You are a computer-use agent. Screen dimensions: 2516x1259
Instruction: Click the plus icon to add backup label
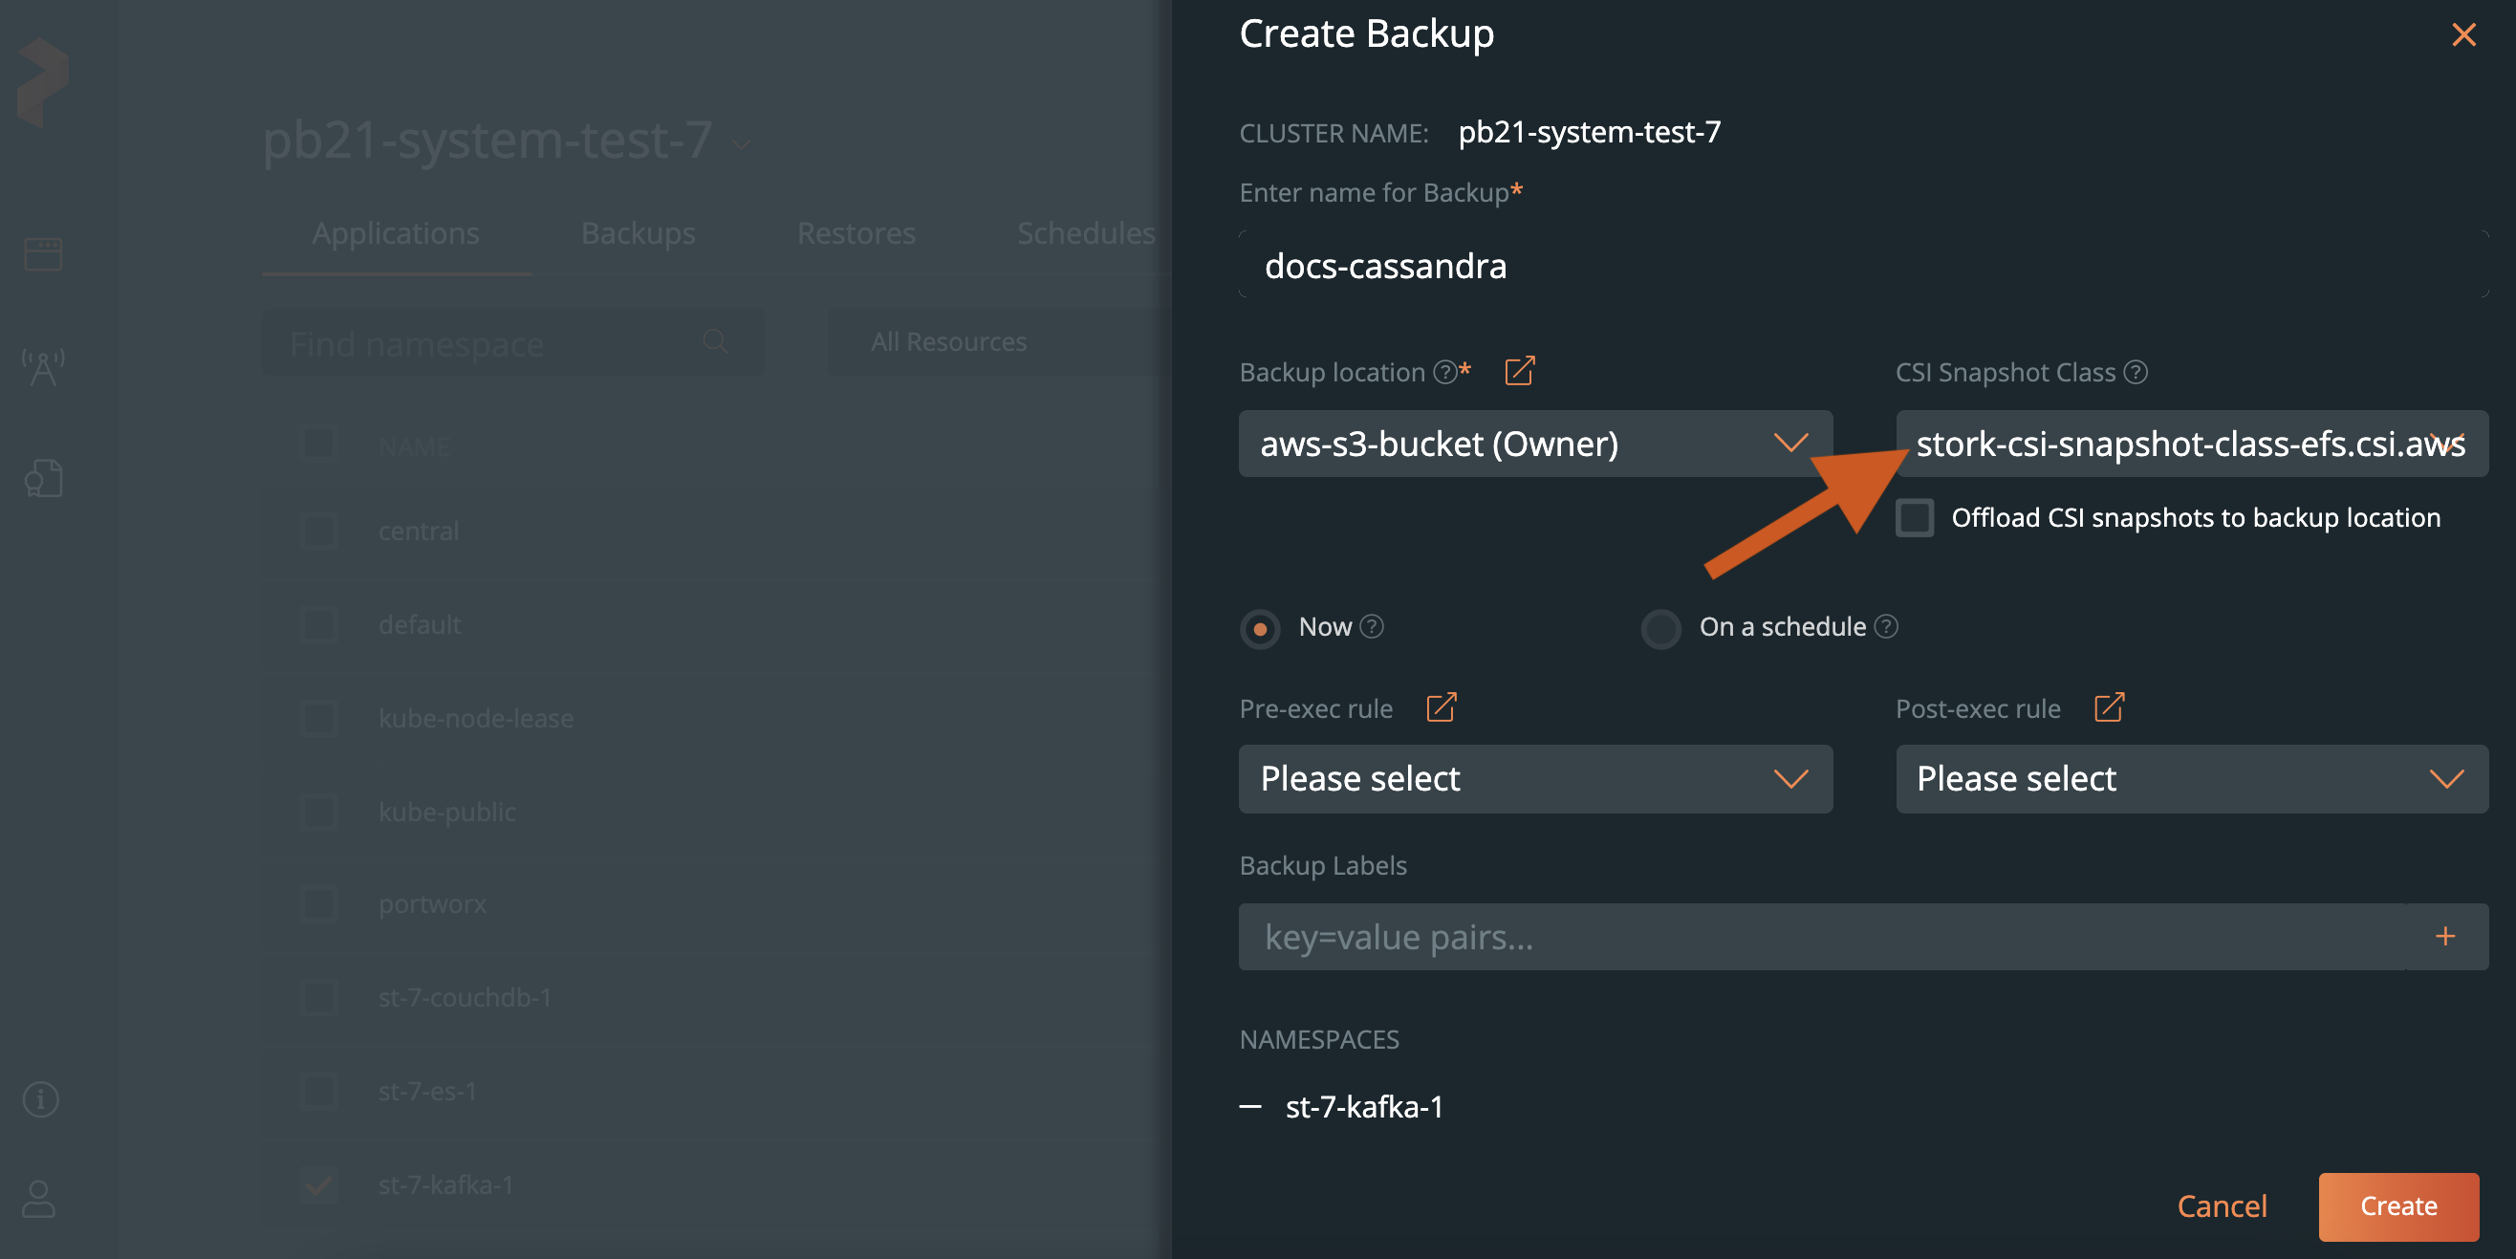[2444, 936]
